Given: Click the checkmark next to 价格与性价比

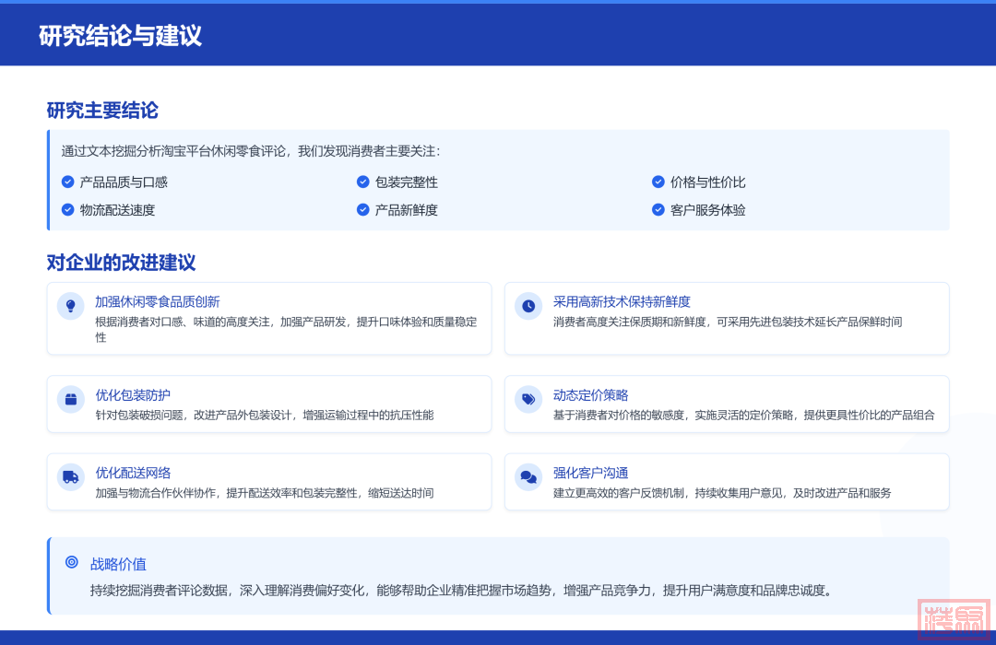Looking at the screenshot, I should [x=658, y=182].
